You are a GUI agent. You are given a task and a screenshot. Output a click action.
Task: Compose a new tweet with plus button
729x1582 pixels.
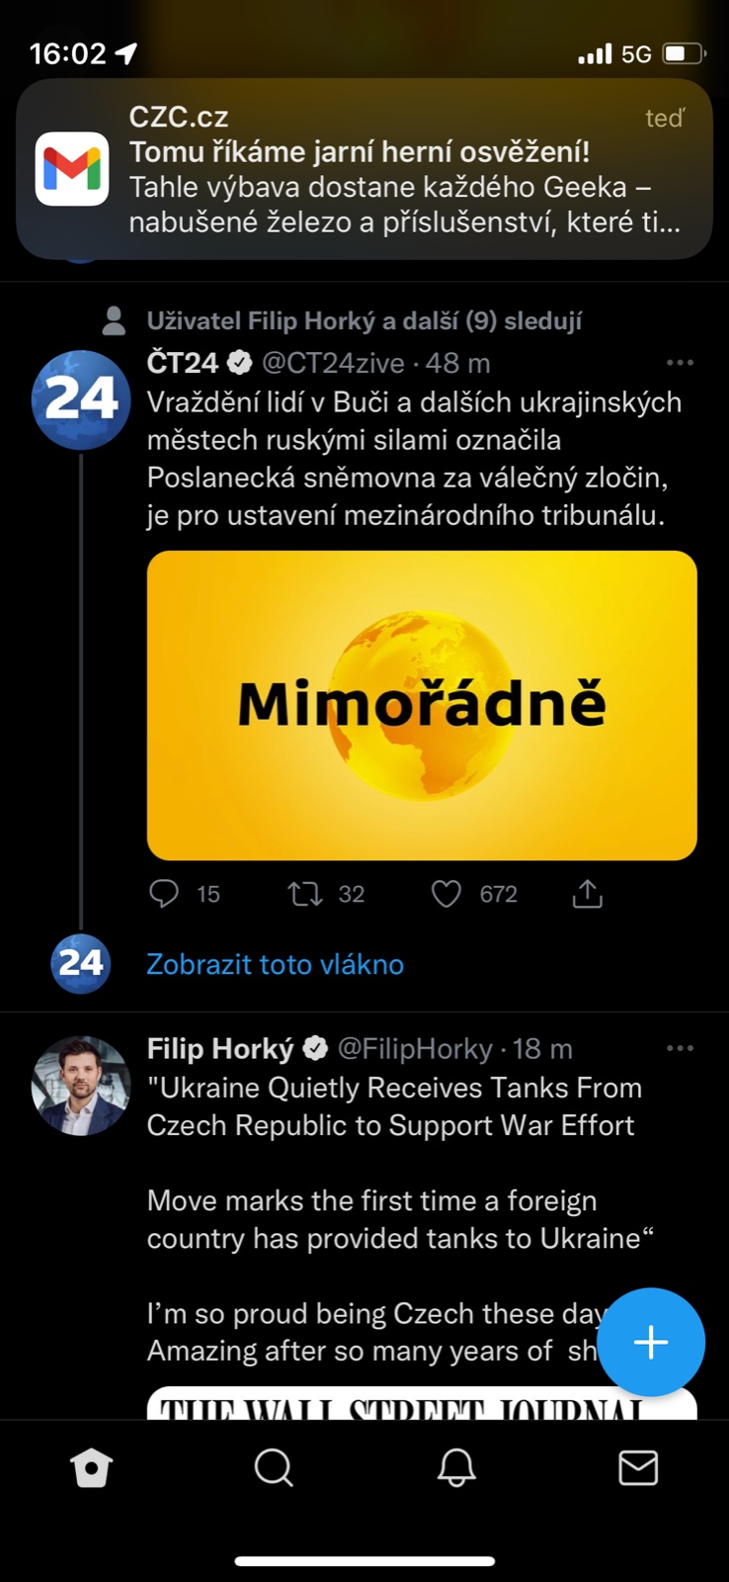[651, 1342]
